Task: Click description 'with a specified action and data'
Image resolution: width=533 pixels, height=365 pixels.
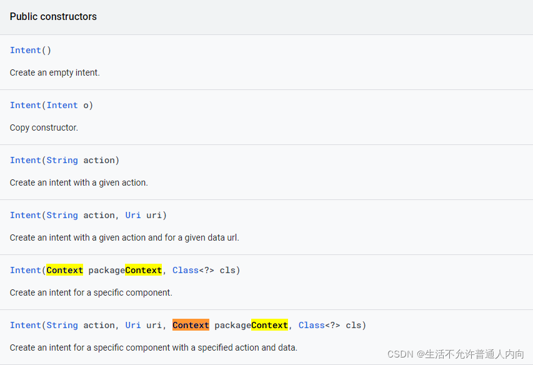Action: [154, 348]
